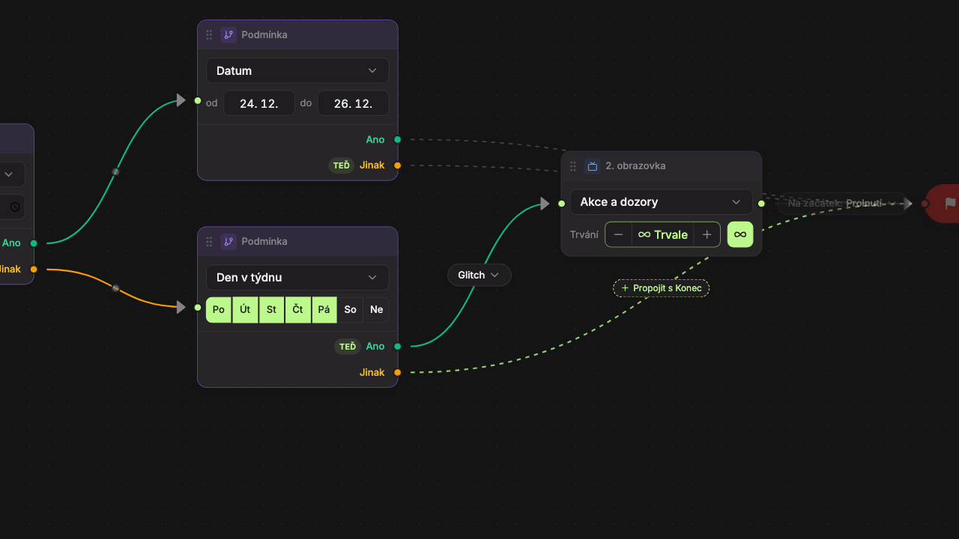The width and height of the screenshot is (959, 539).
Task: Open the Akce a dozory screen dropdown
Action: (662, 202)
